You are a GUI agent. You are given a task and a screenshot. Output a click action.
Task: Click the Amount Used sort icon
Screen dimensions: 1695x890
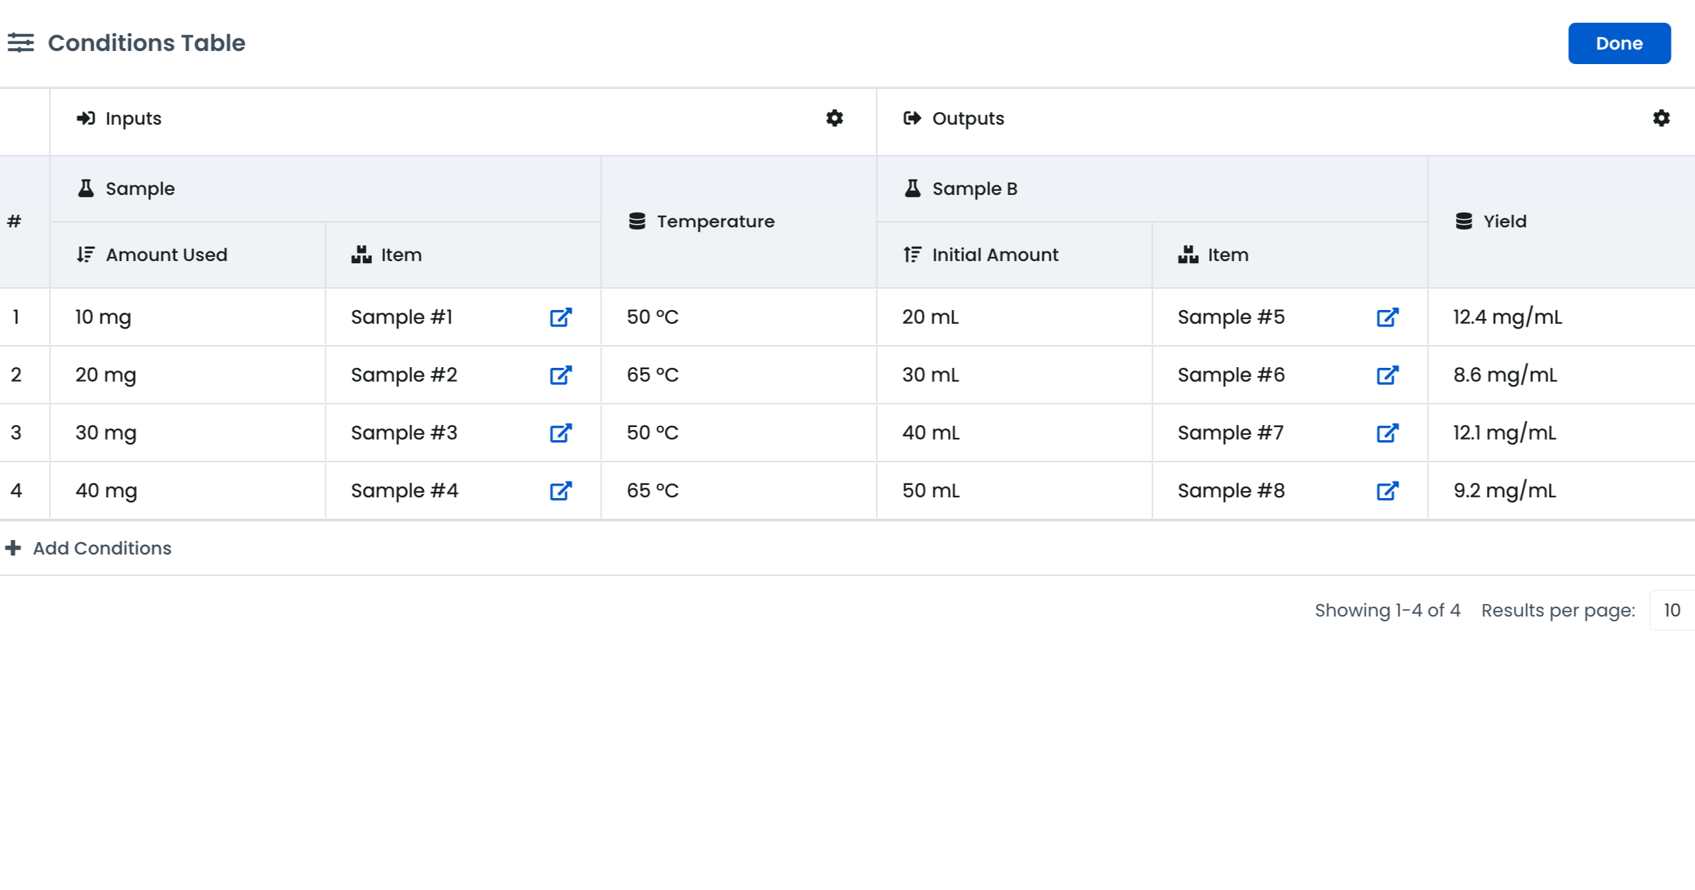click(85, 255)
